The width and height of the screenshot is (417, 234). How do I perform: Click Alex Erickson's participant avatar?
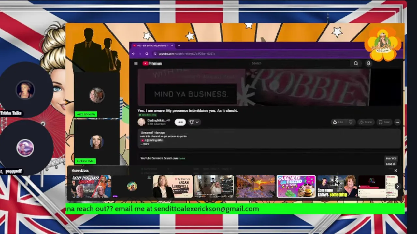click(97, 95)
